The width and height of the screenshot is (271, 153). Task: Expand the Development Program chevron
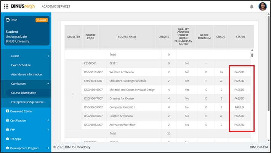pos(48,148)
